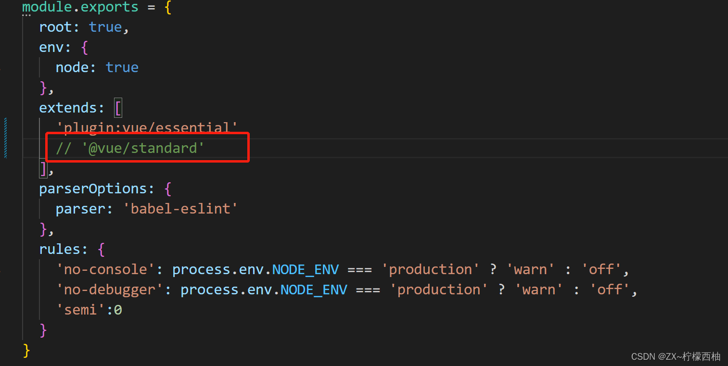Click 'process' on the no-debugger line
The image size is (728, 366).
click(209, 290)
